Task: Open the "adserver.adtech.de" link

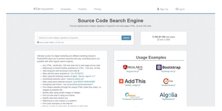Action: (75, 79)
